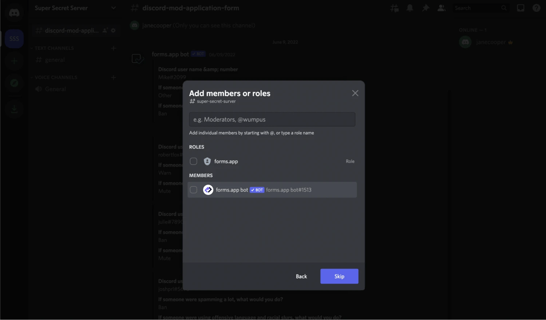Viewport: 546px width, 320px height.
Task: Click the notification bell icon
Action: coord(410,8)
